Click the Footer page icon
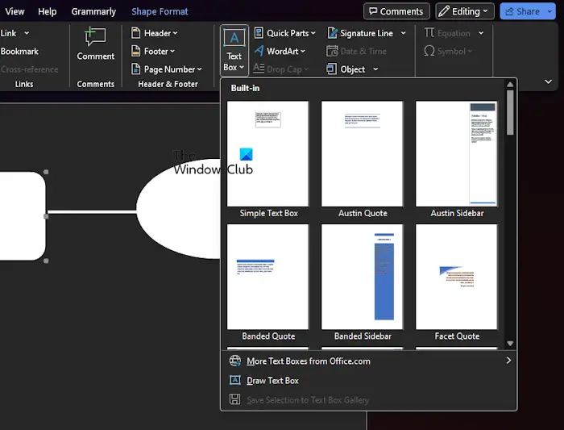Viewport: 564px width, 430px height. coord(135,51)
